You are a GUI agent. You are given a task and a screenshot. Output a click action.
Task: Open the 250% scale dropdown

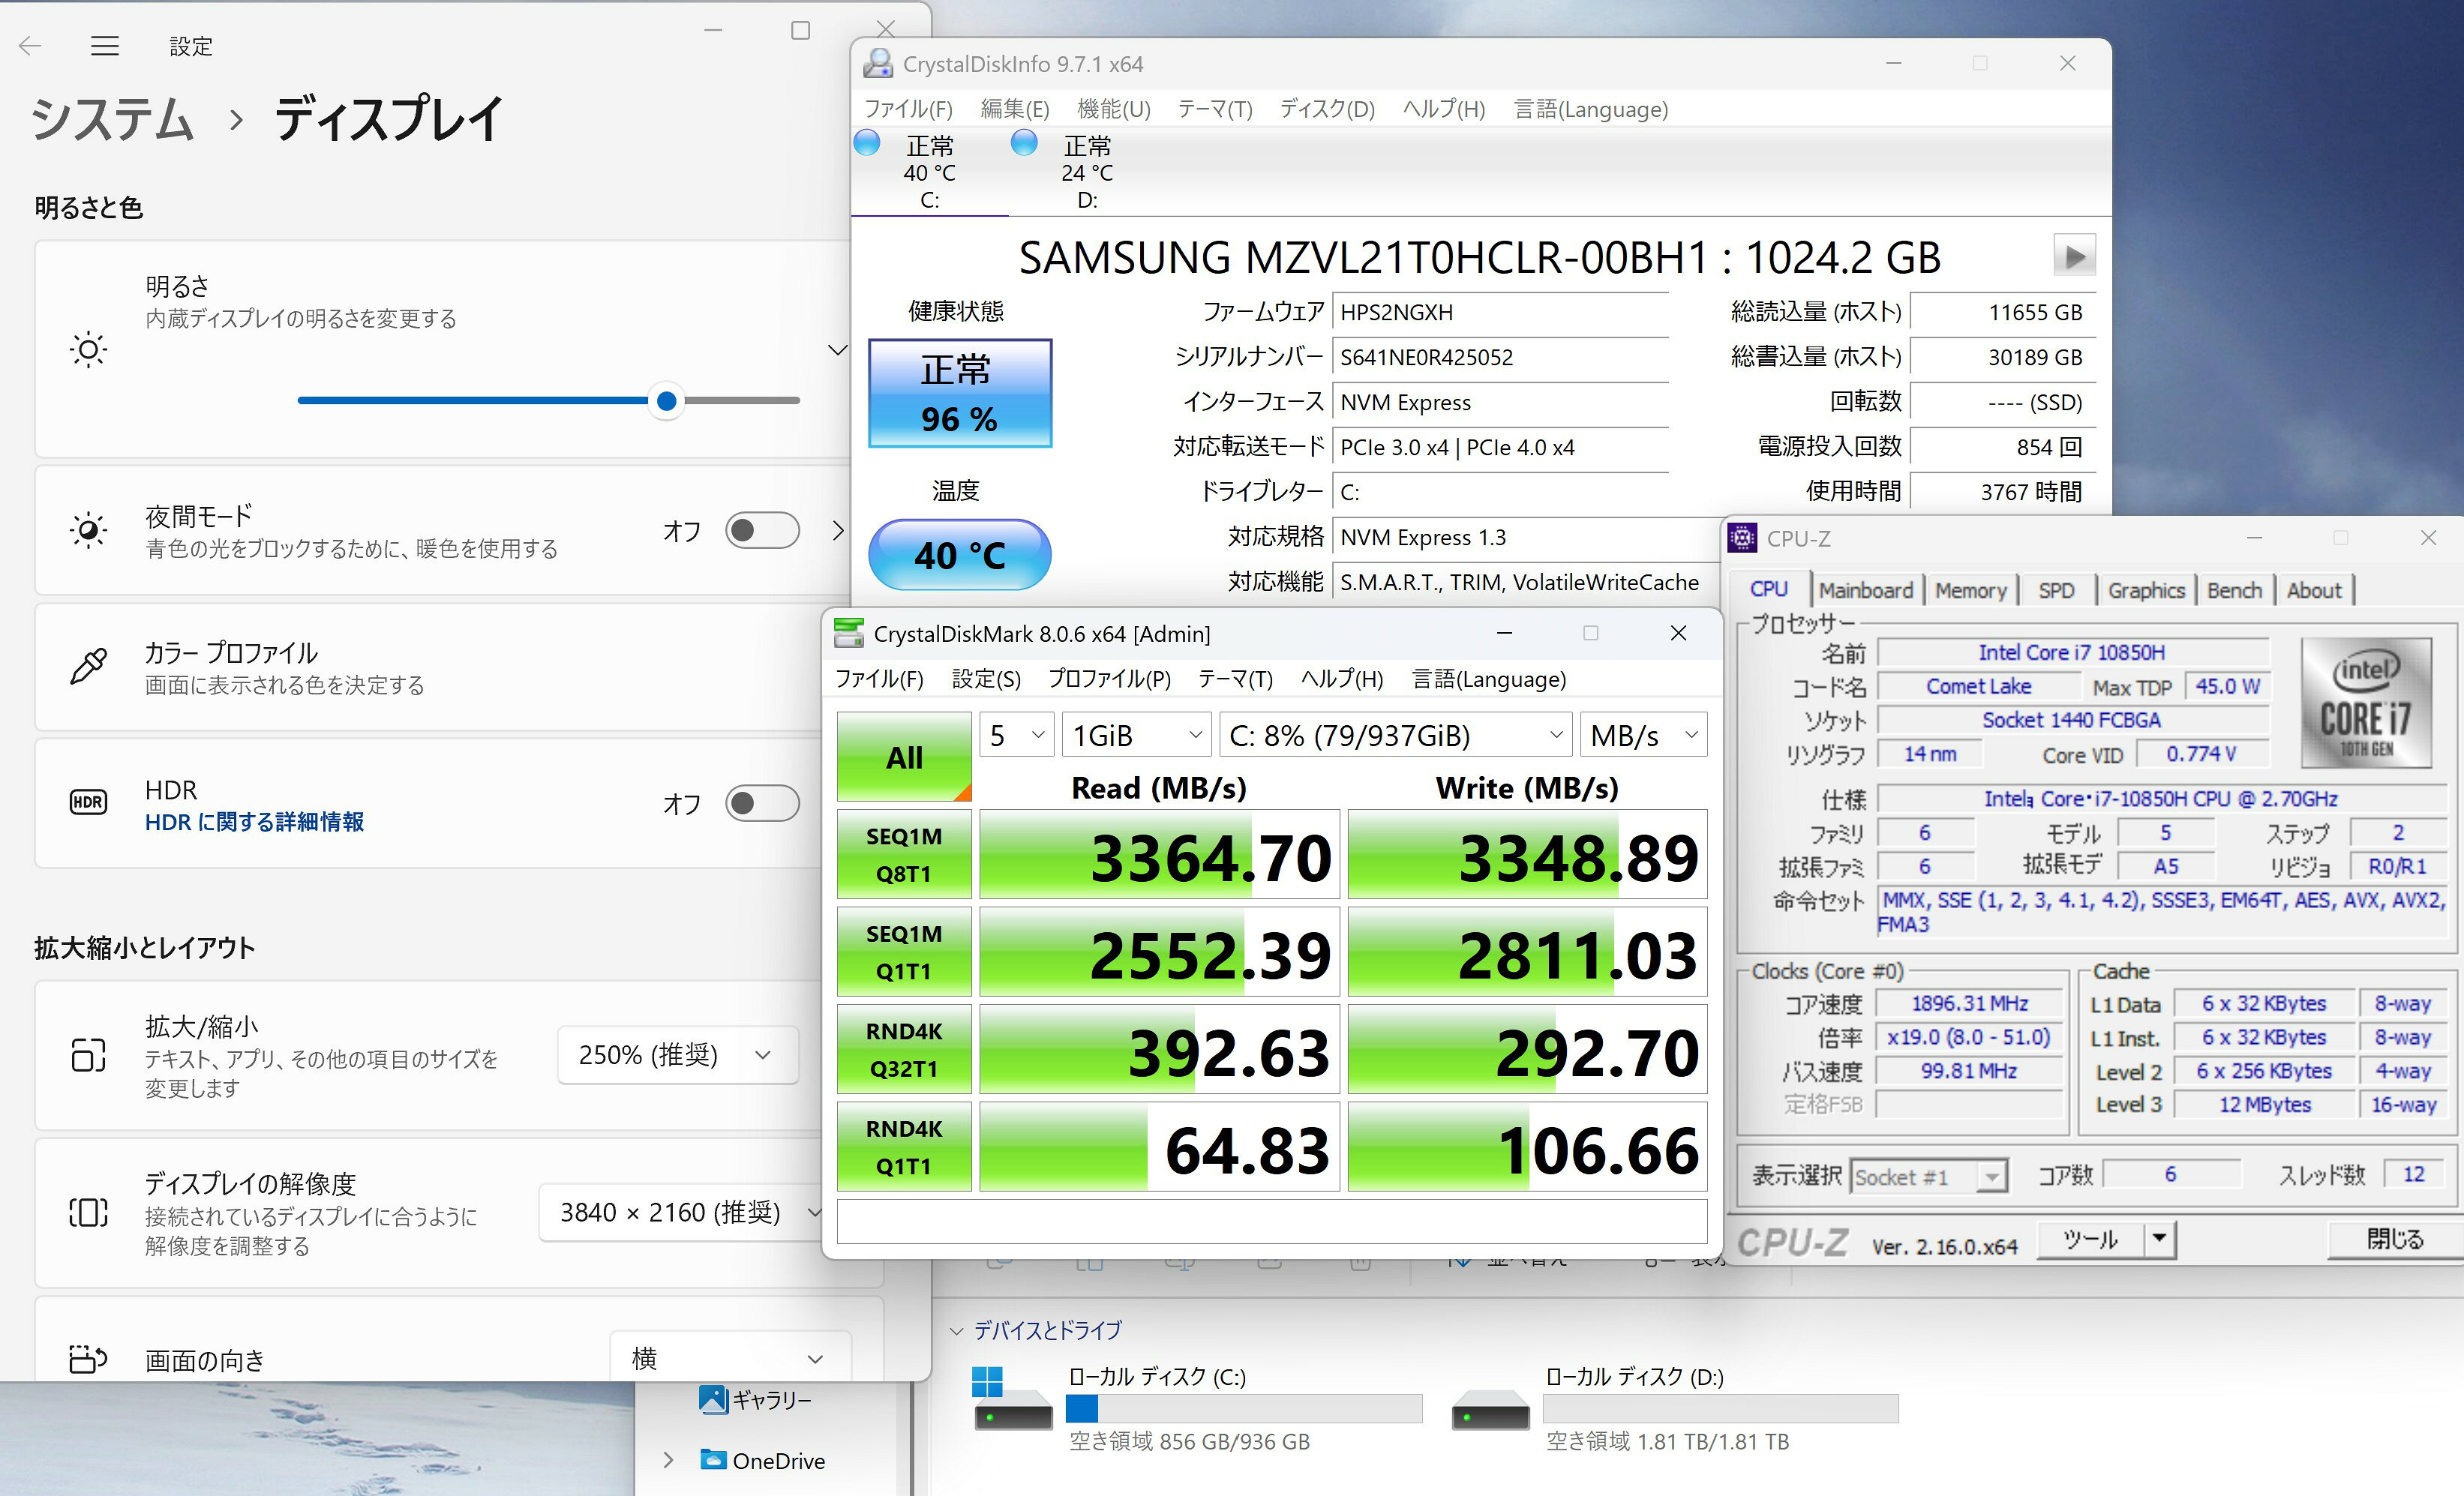click(x=677, y=1055)
